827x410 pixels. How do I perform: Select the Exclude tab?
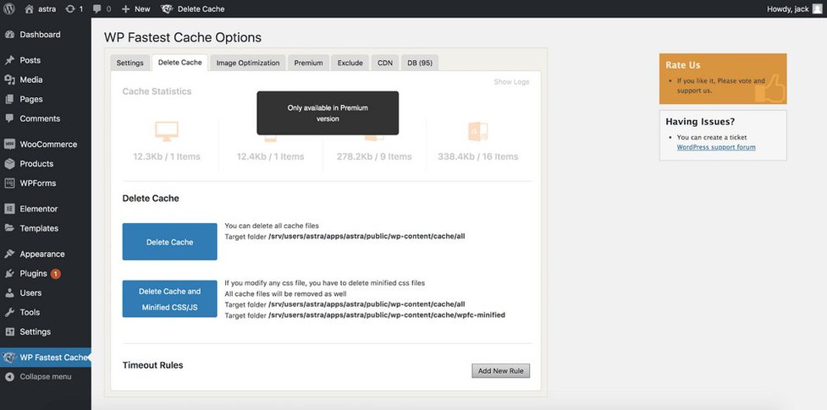(x=350, y=63)
